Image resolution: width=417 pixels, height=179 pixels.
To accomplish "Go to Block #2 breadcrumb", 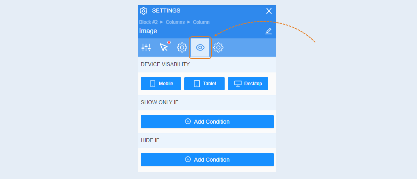I will (x=148, y=22).
